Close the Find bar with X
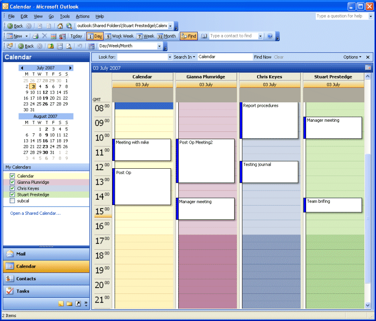 [368, 57]
